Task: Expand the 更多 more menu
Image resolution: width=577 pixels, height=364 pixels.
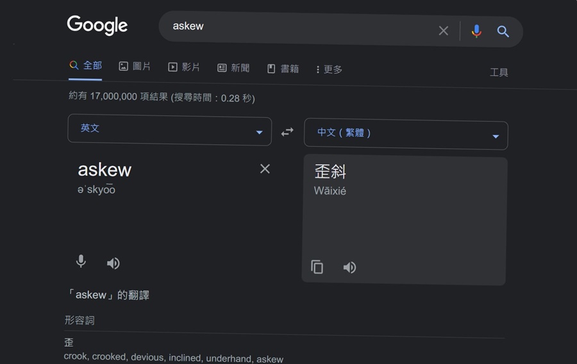Action: [330, 69]
